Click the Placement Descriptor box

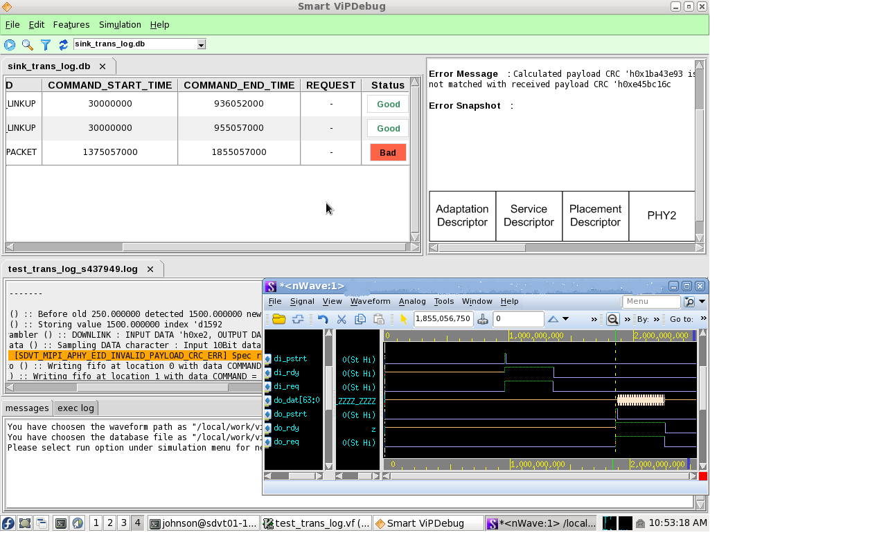tap(595, 216)
